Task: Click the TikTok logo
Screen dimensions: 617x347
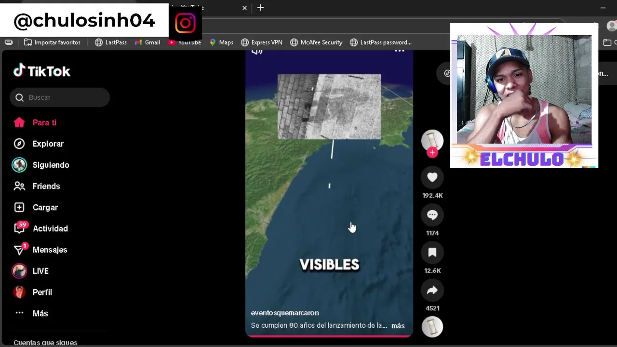Action: [42, 71]
